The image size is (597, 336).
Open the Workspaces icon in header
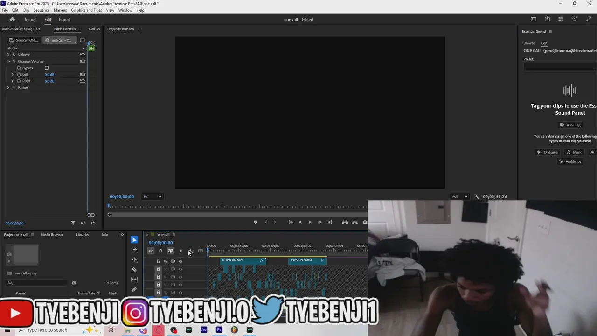click(x=534, y=19)
